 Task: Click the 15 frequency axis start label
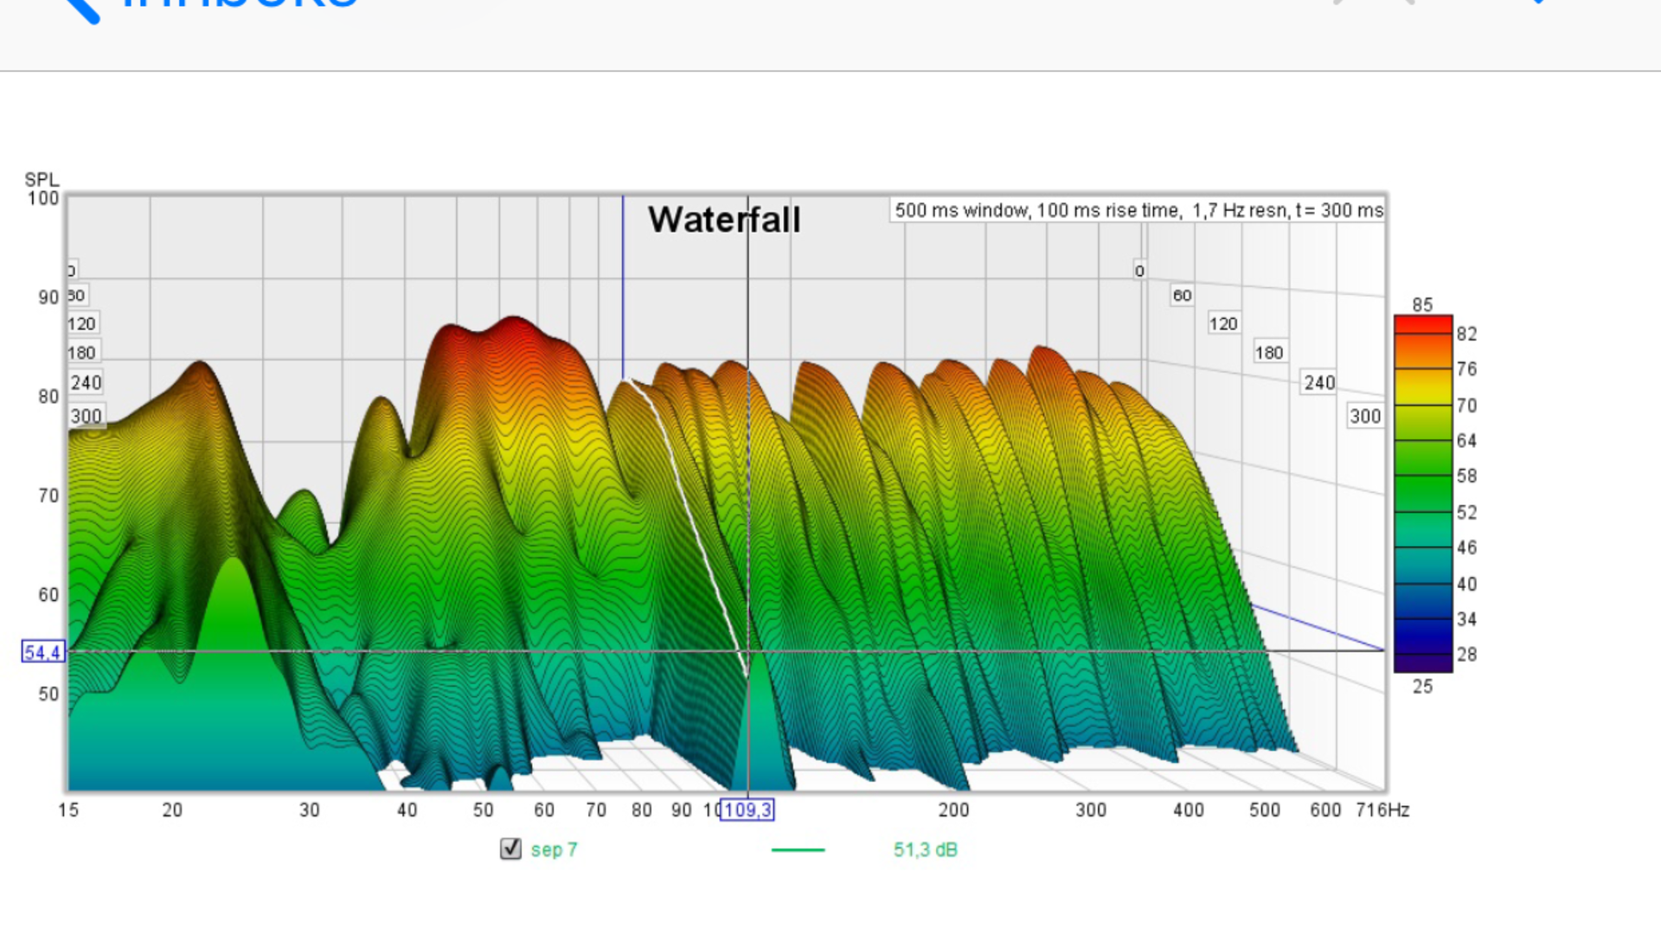[68, 810]
